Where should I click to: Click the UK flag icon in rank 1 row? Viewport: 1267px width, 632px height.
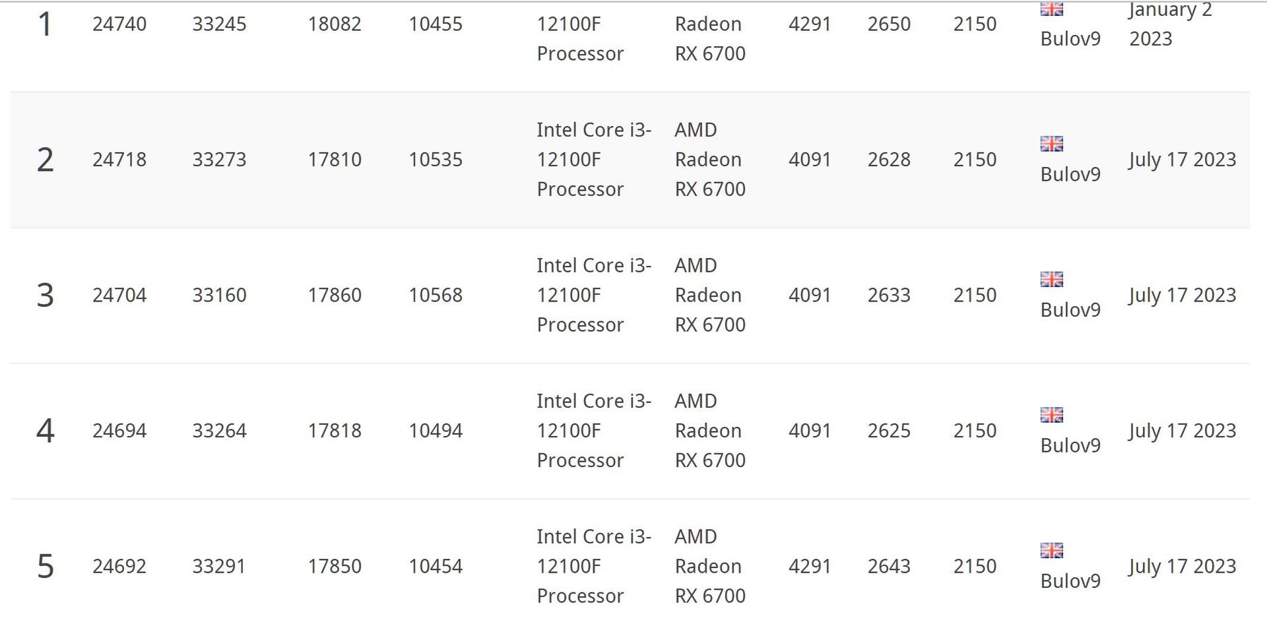click(1051, 9)
